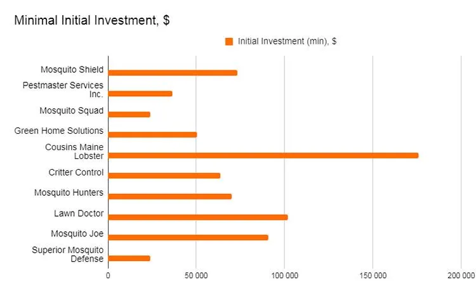Select the Superior Mosquito Defense bar
Image resolution: width=476 pixels, height=294 pixels.
pyautogui.click(x=129, y=258)
